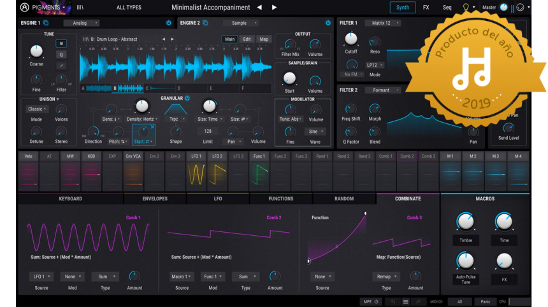Toggle MPE power switch
The image size is (548, 307).
pos(377,302)
